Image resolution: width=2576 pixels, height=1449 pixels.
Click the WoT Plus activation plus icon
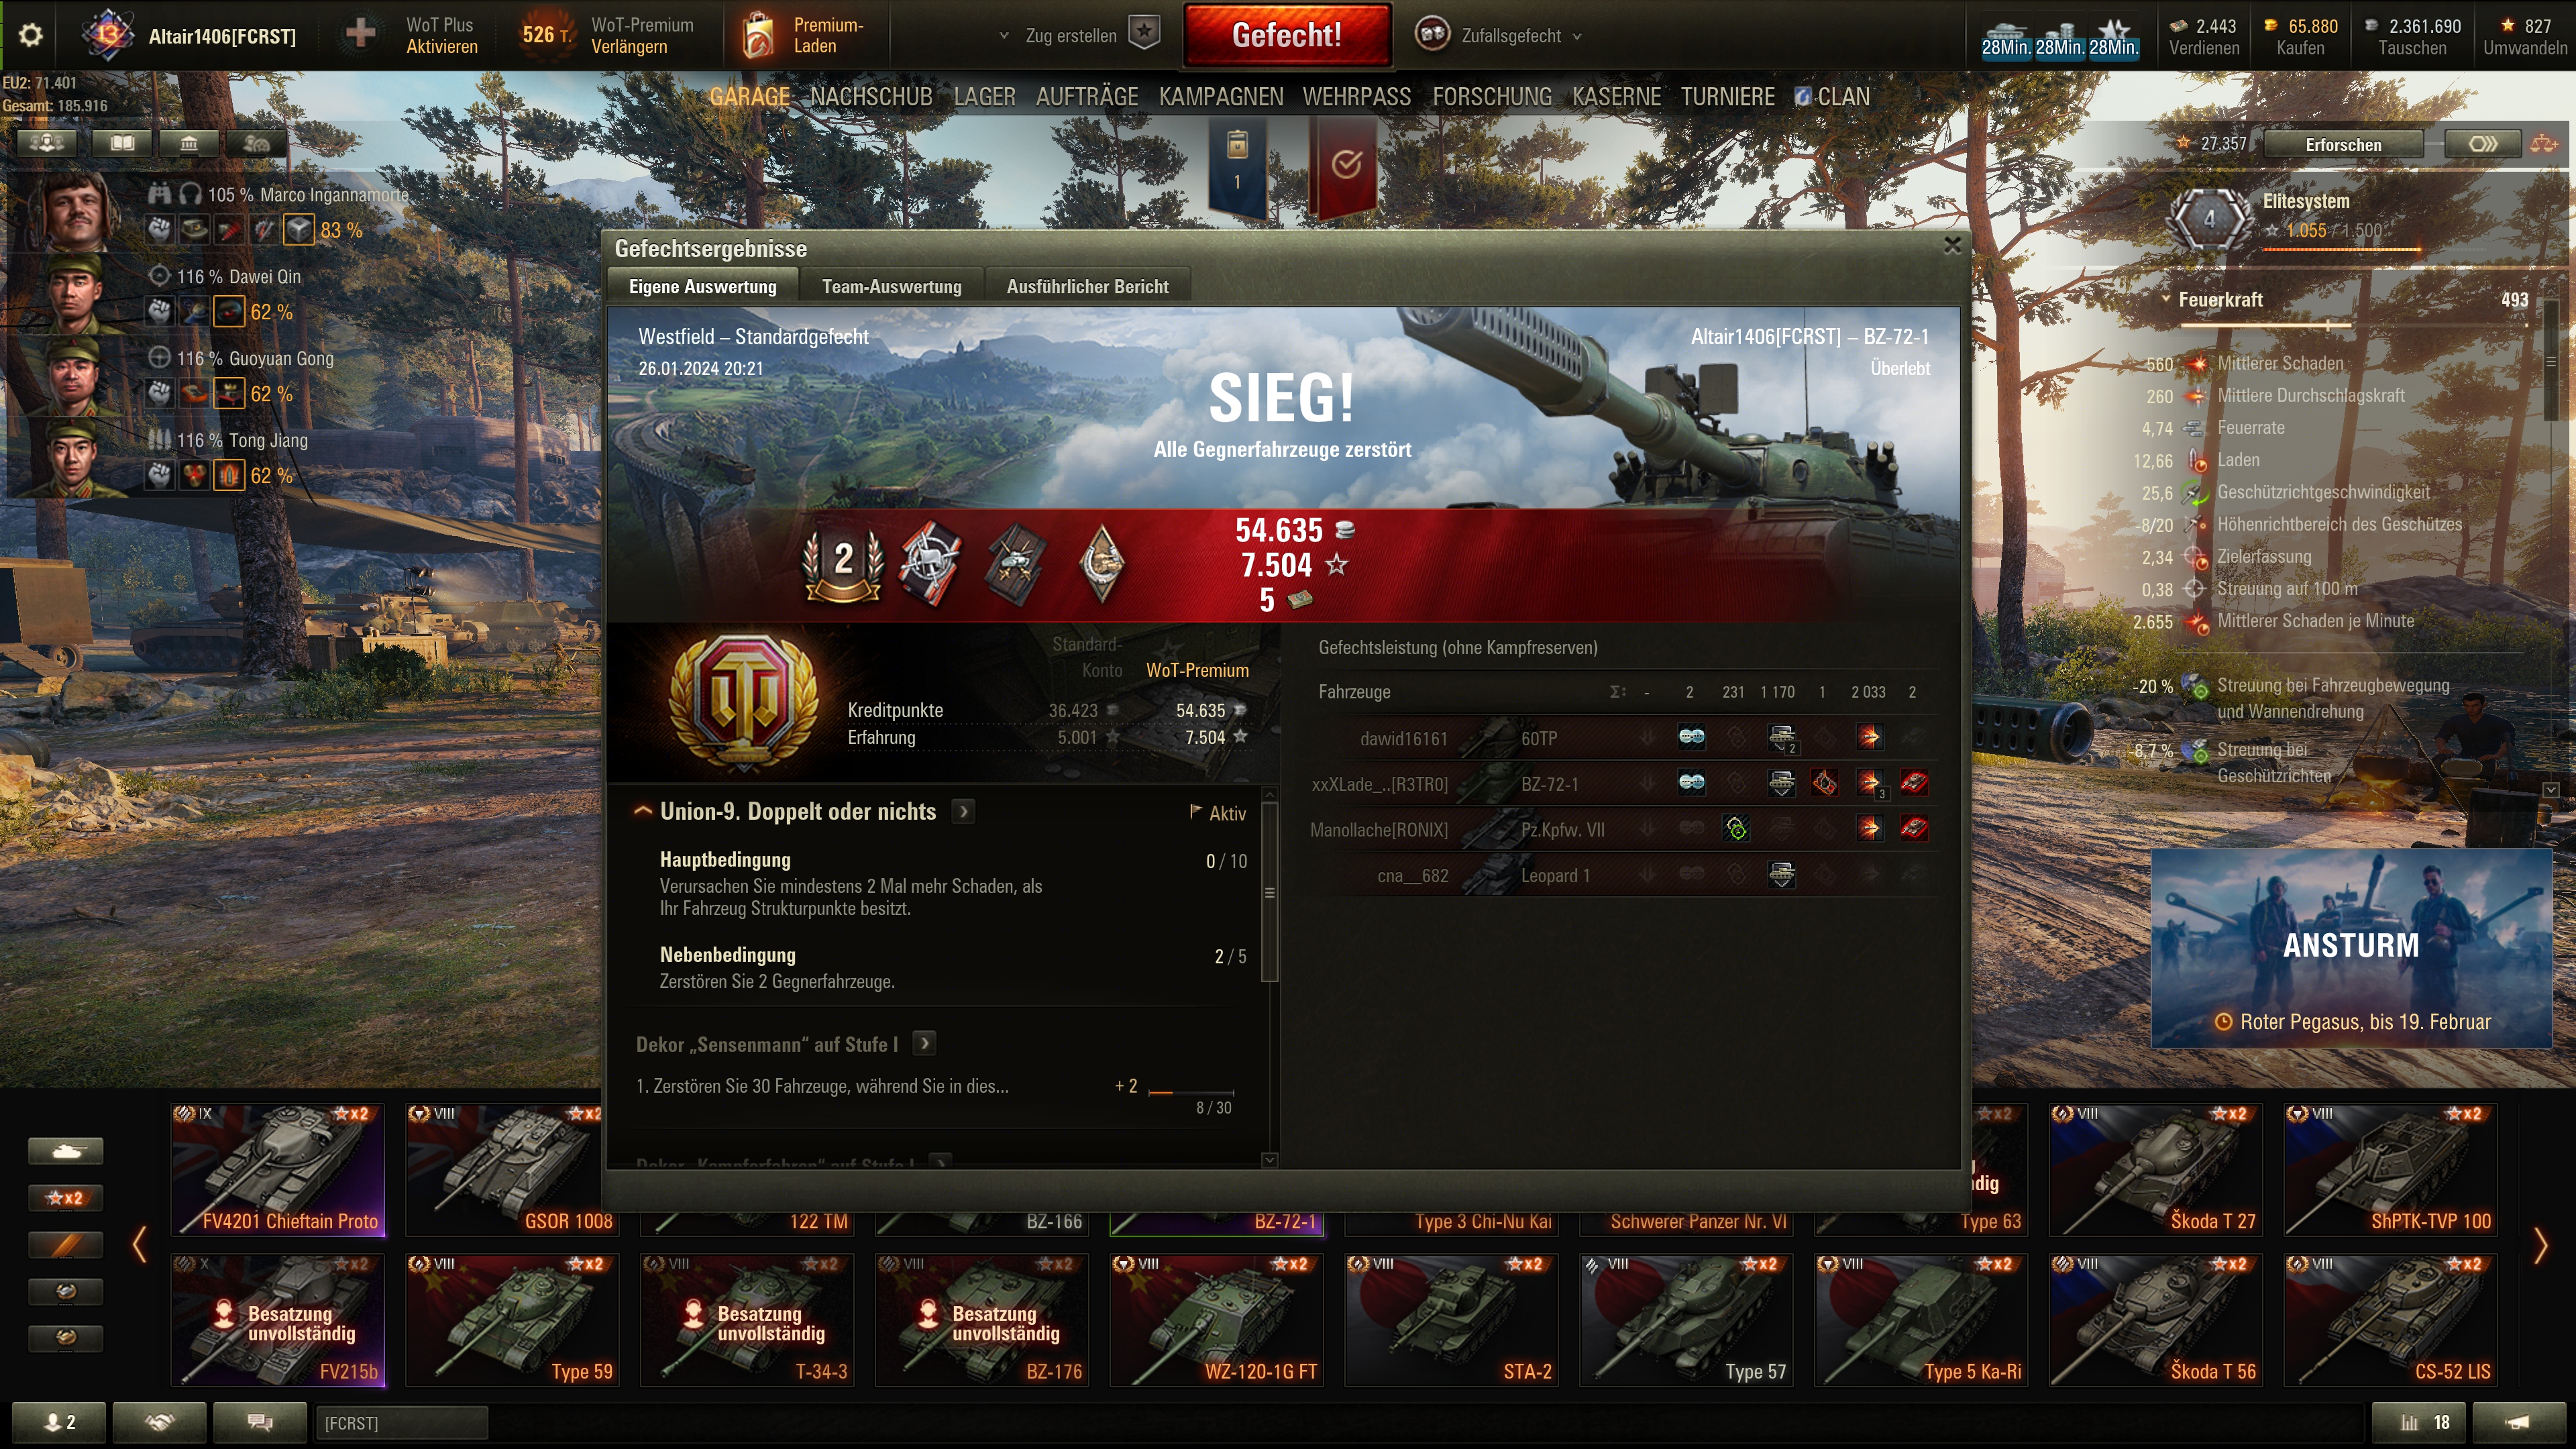(361, 35)
